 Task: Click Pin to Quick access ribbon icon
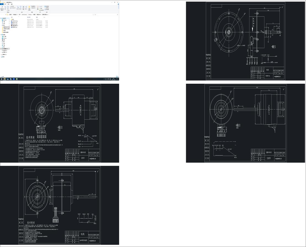pos(2,8)
